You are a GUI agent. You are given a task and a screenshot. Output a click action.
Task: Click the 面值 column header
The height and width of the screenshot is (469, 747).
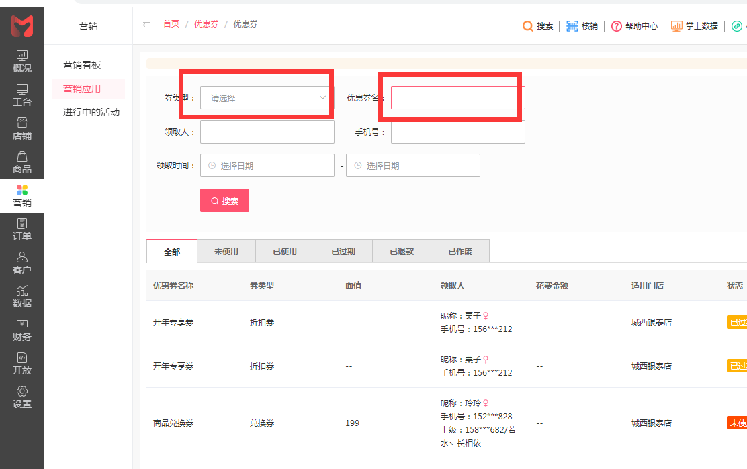coord(353,285)
